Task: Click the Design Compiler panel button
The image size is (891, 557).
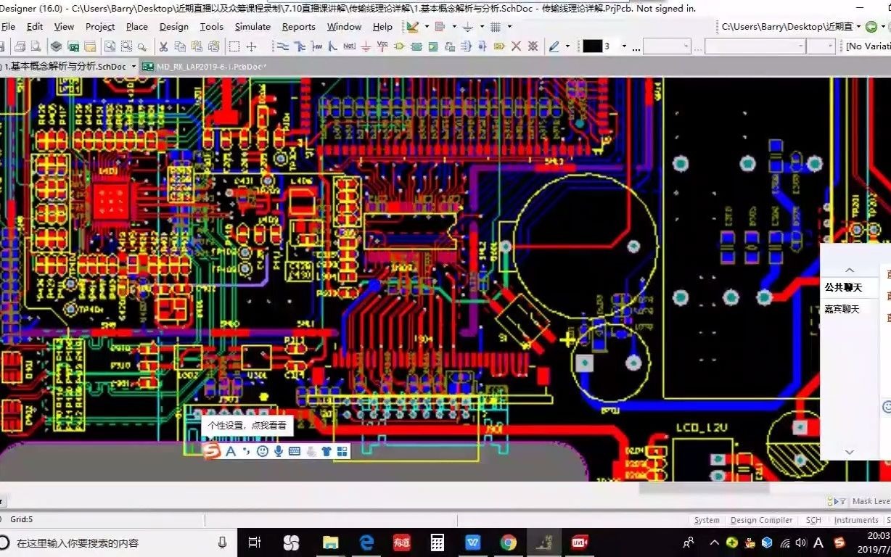Action: (761, 520)
